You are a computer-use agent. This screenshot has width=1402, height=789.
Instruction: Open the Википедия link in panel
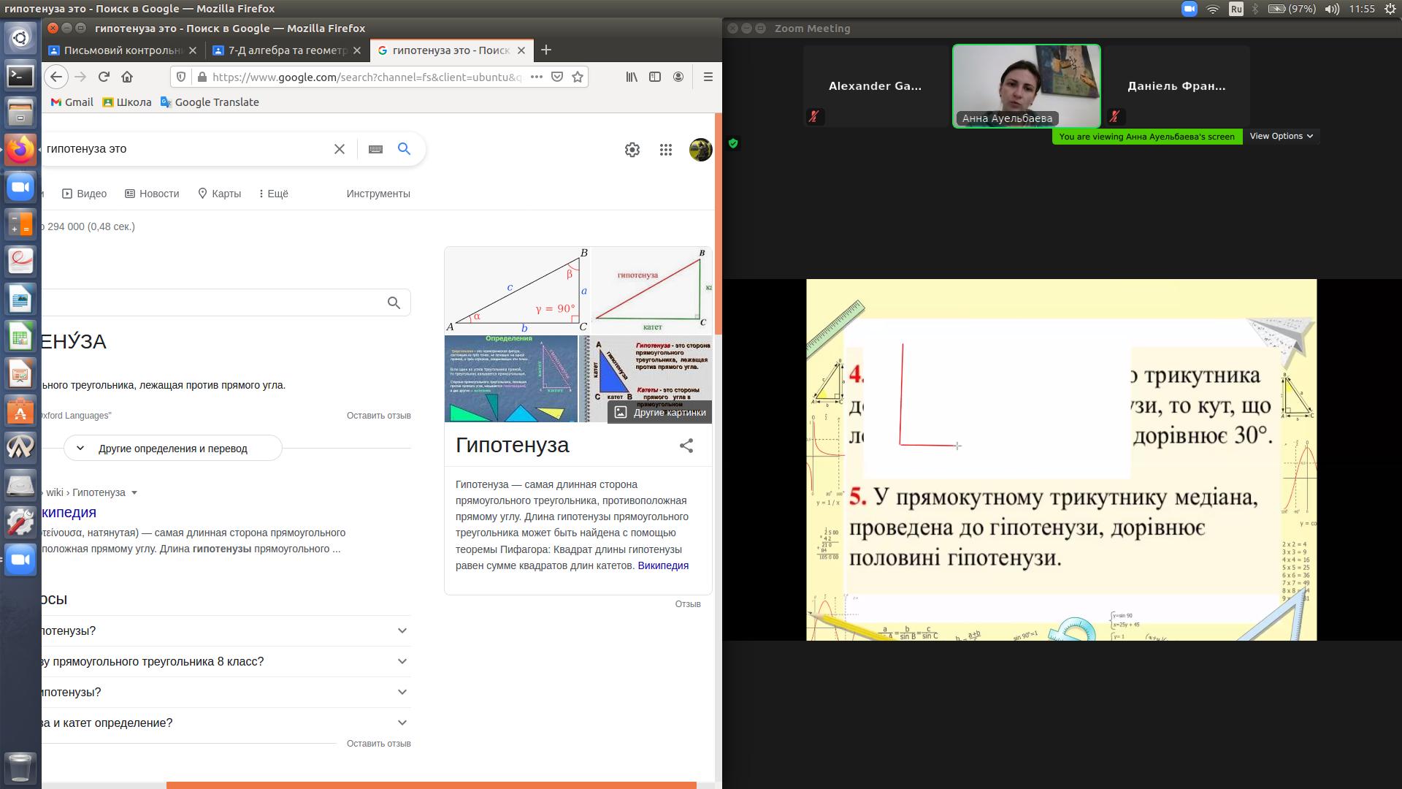point(662,565)
